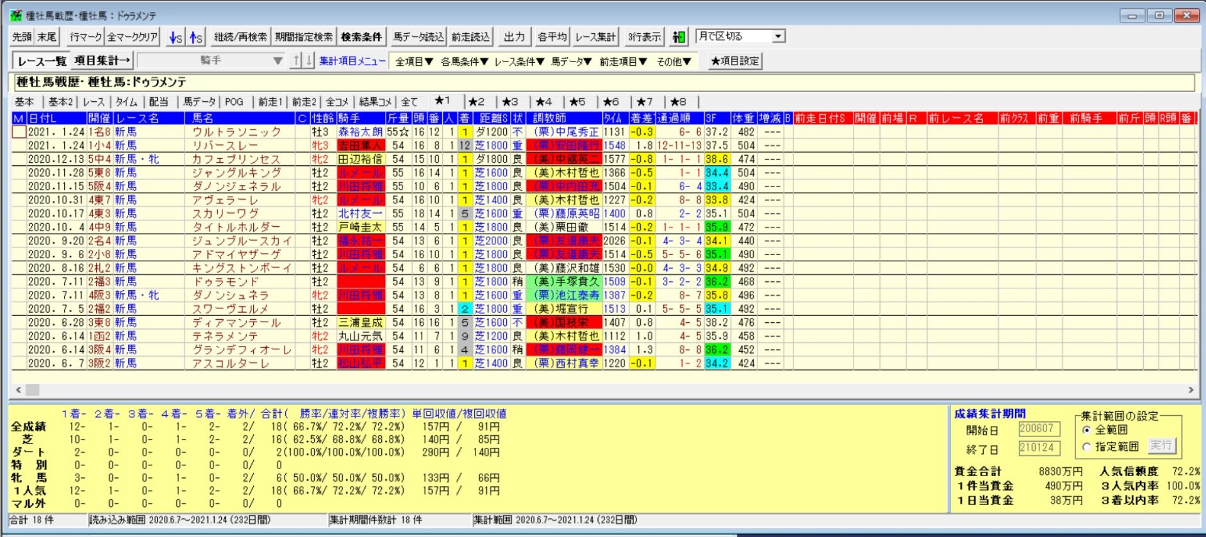Screen dimensions: 1206x537
Task: Click the 馬名 column header
Action: click(x=239, y=118)
